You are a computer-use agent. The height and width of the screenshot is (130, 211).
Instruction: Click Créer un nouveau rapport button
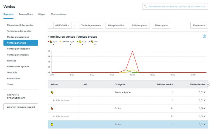(x=21, y=107)
